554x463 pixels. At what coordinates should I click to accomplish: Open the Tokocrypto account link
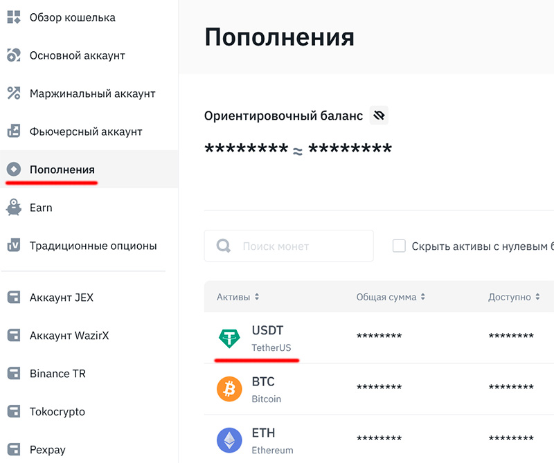pos(57,412)
